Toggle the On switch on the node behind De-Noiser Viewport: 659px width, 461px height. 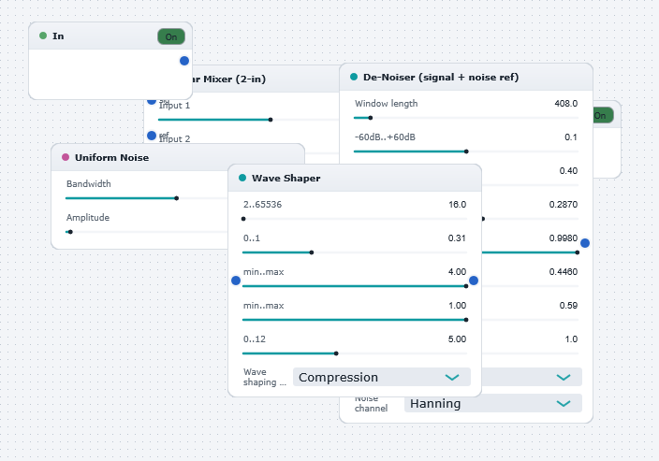pos(603,115)
